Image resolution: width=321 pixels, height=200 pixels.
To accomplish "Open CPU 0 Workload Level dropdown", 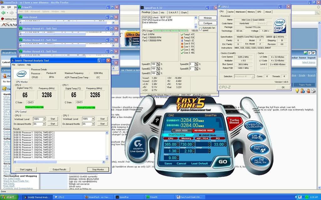I will pyautogui.click(x=44, y=119).
